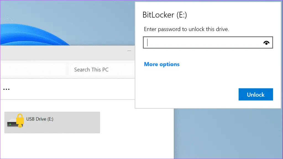Viewport: 283px width, 159px height.
Task: Click the USB Drive (E:) label text
Action: click(40, 119)
